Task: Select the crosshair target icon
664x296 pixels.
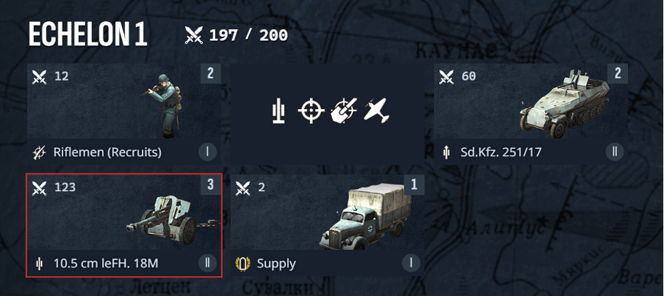Action: (311, 111)
